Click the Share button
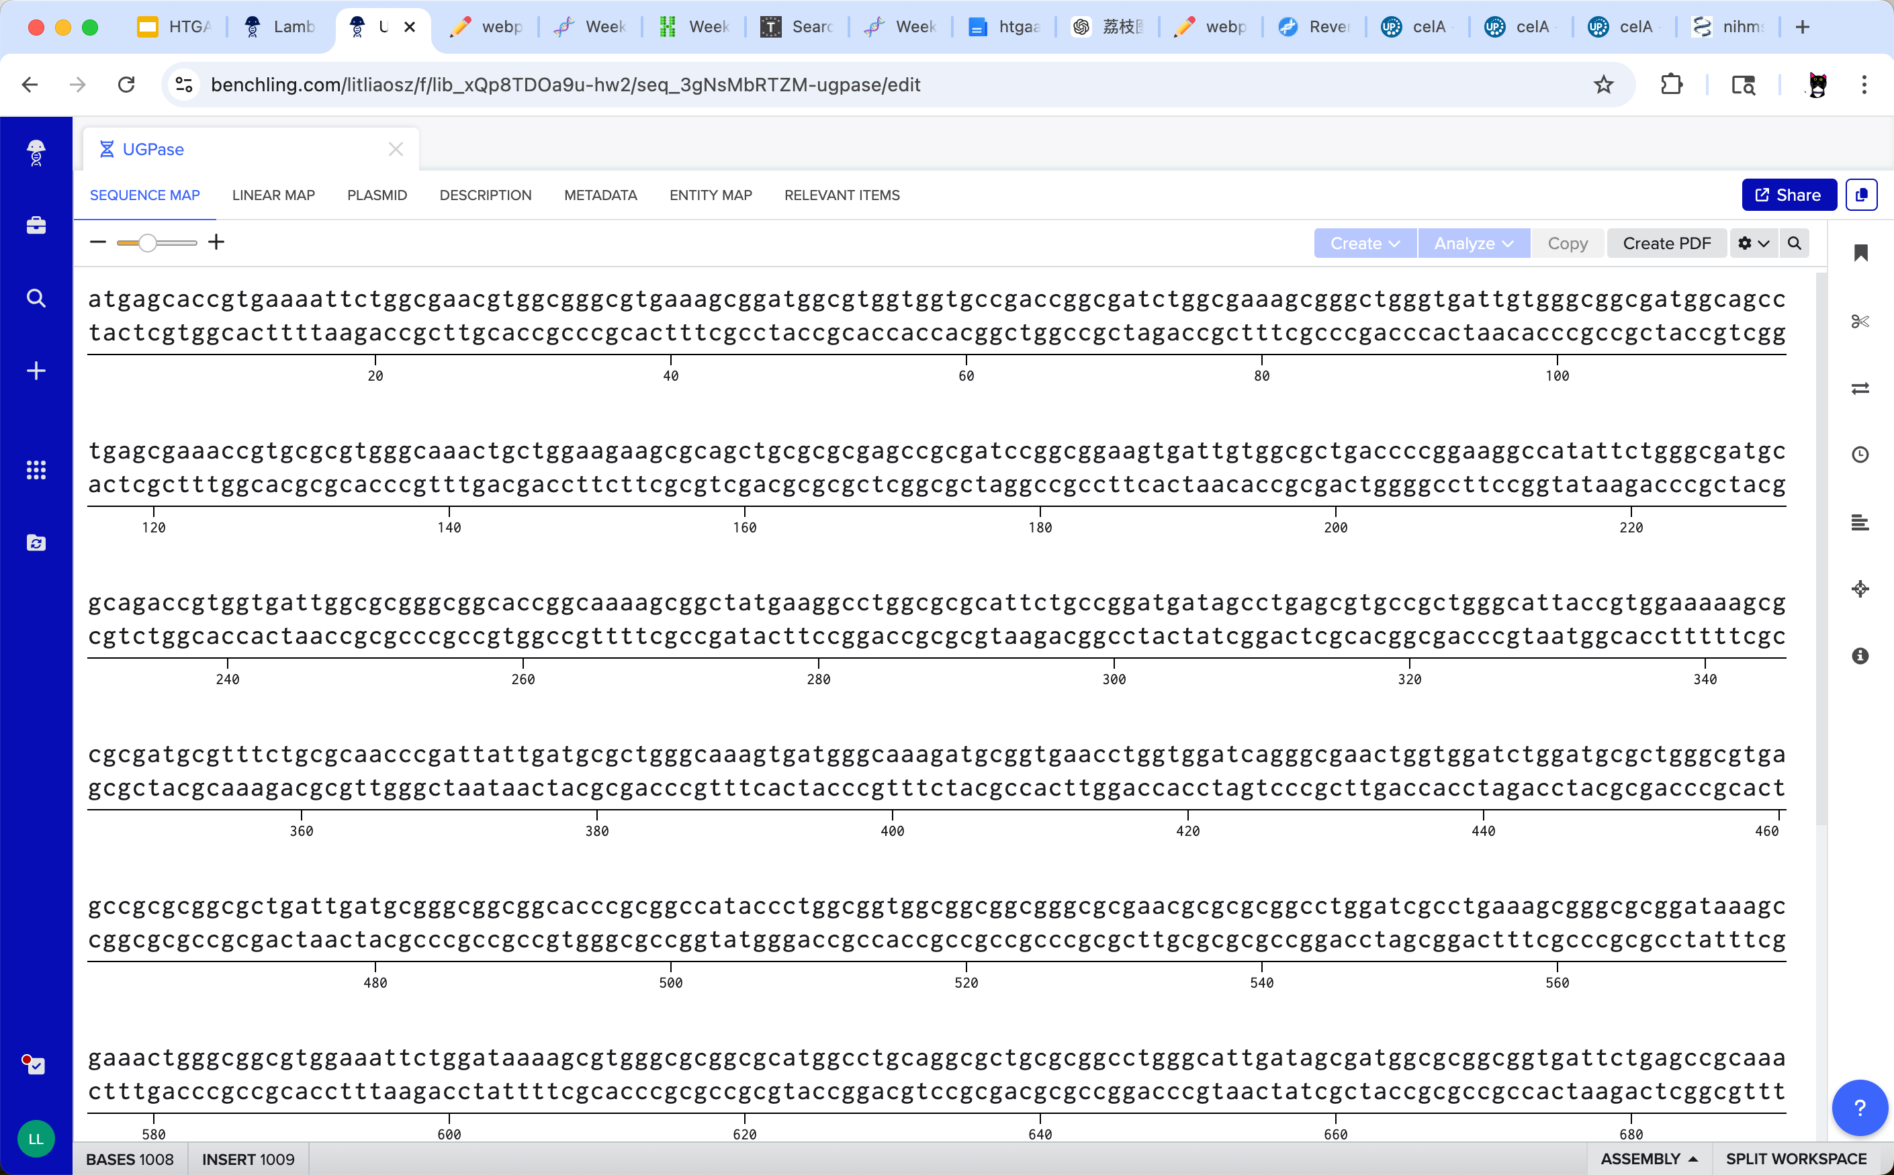 (1789, 195)
